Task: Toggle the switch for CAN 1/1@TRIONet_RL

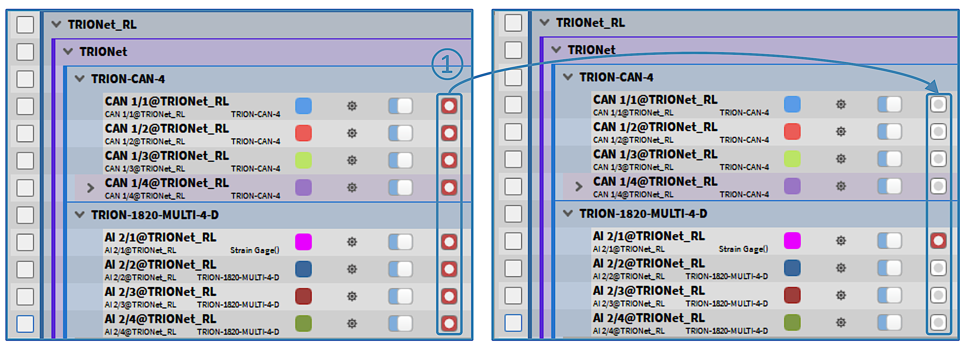Action: pyautogui.click(x=400, y=106)
